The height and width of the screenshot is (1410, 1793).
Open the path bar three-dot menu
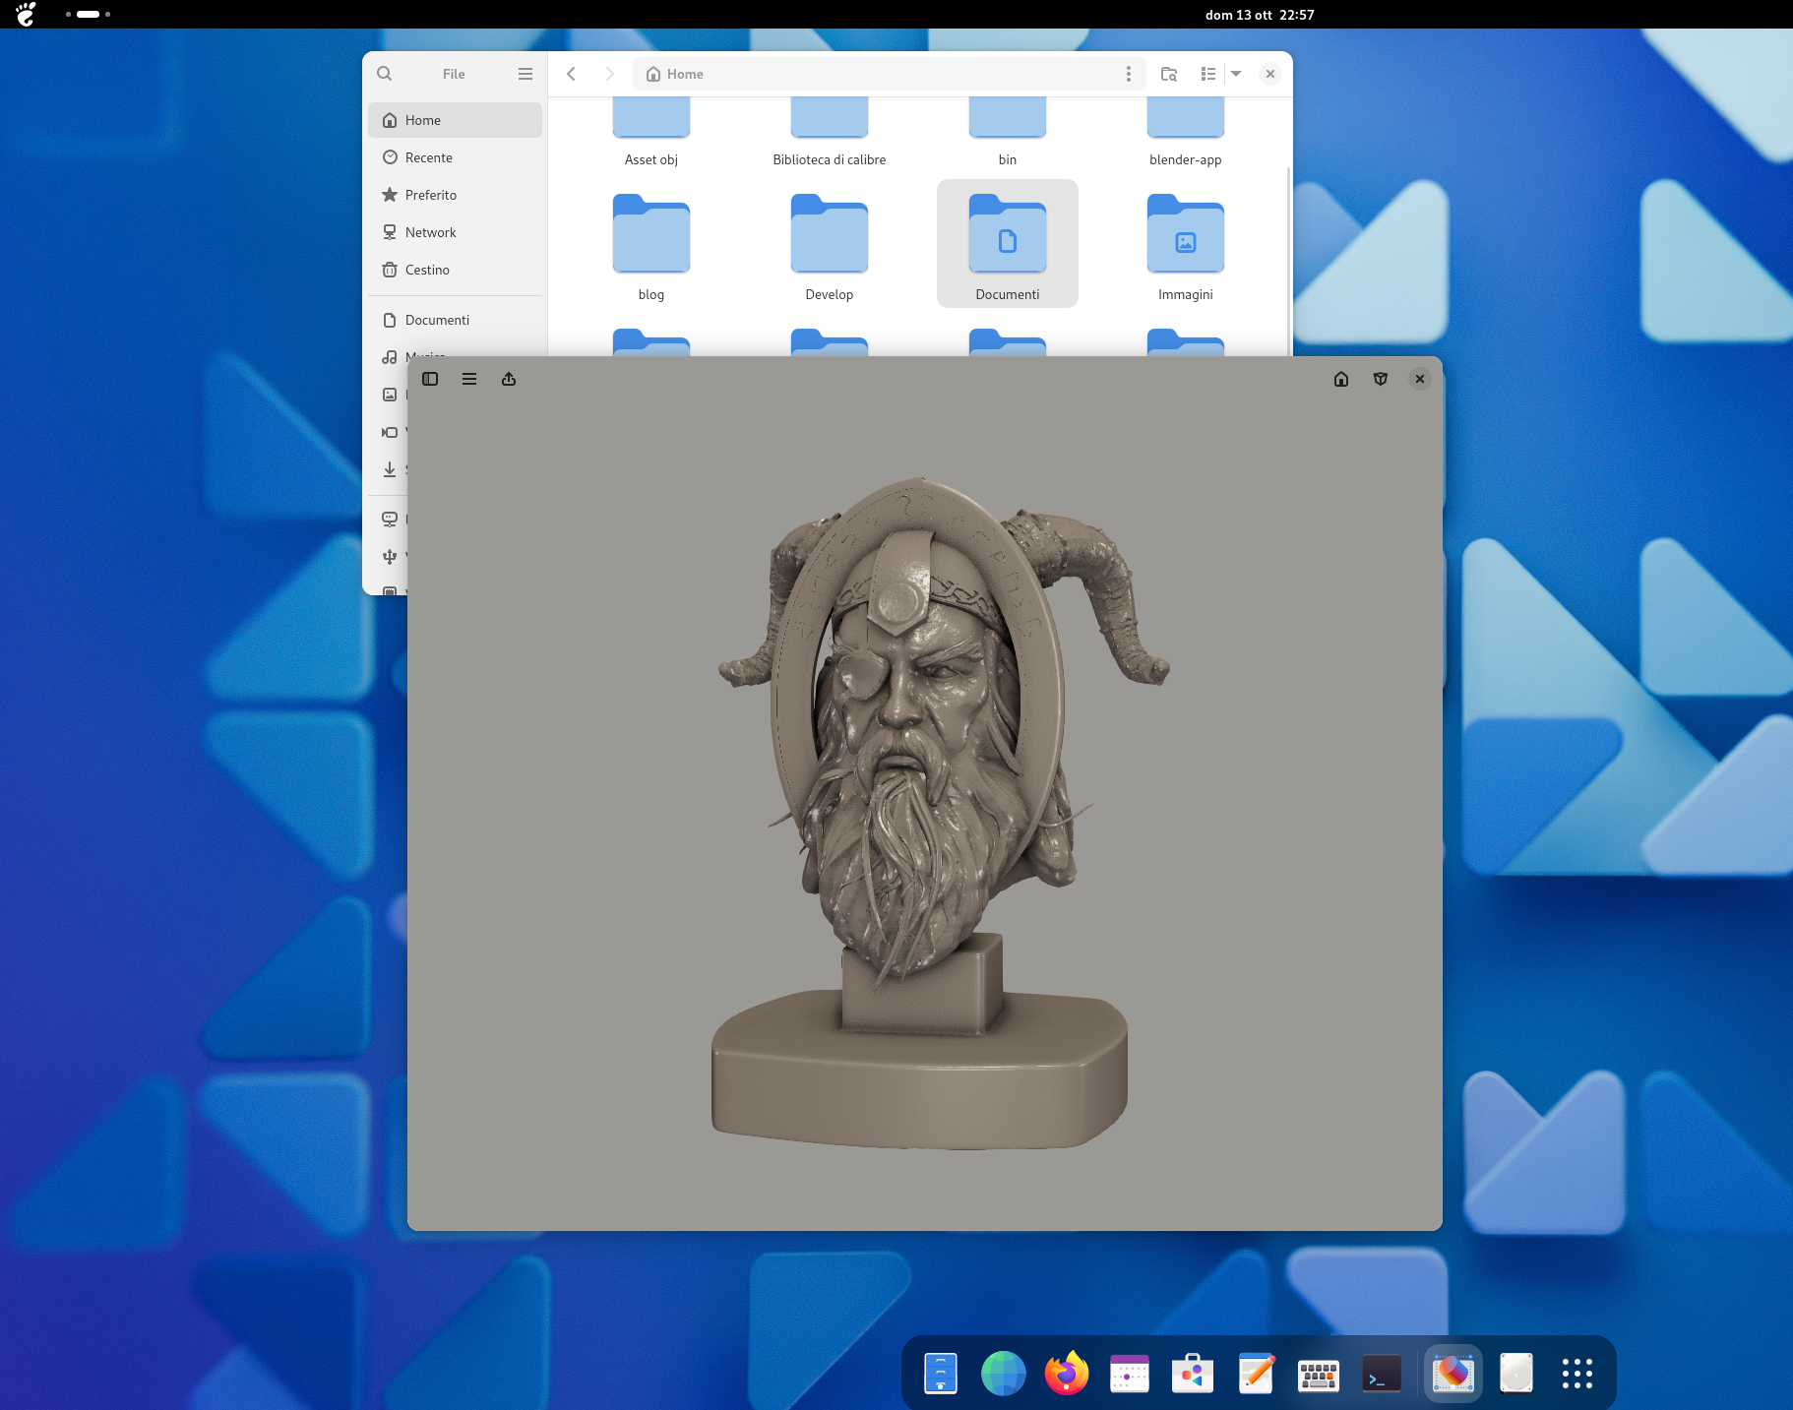1129,74
